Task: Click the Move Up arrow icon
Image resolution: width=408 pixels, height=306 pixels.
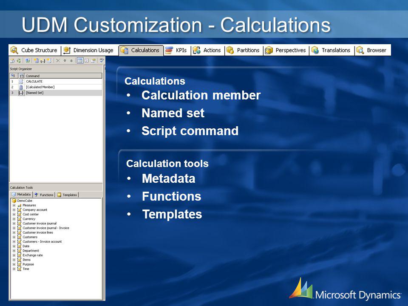Action: pyautogui.click(x=65, y=61)
